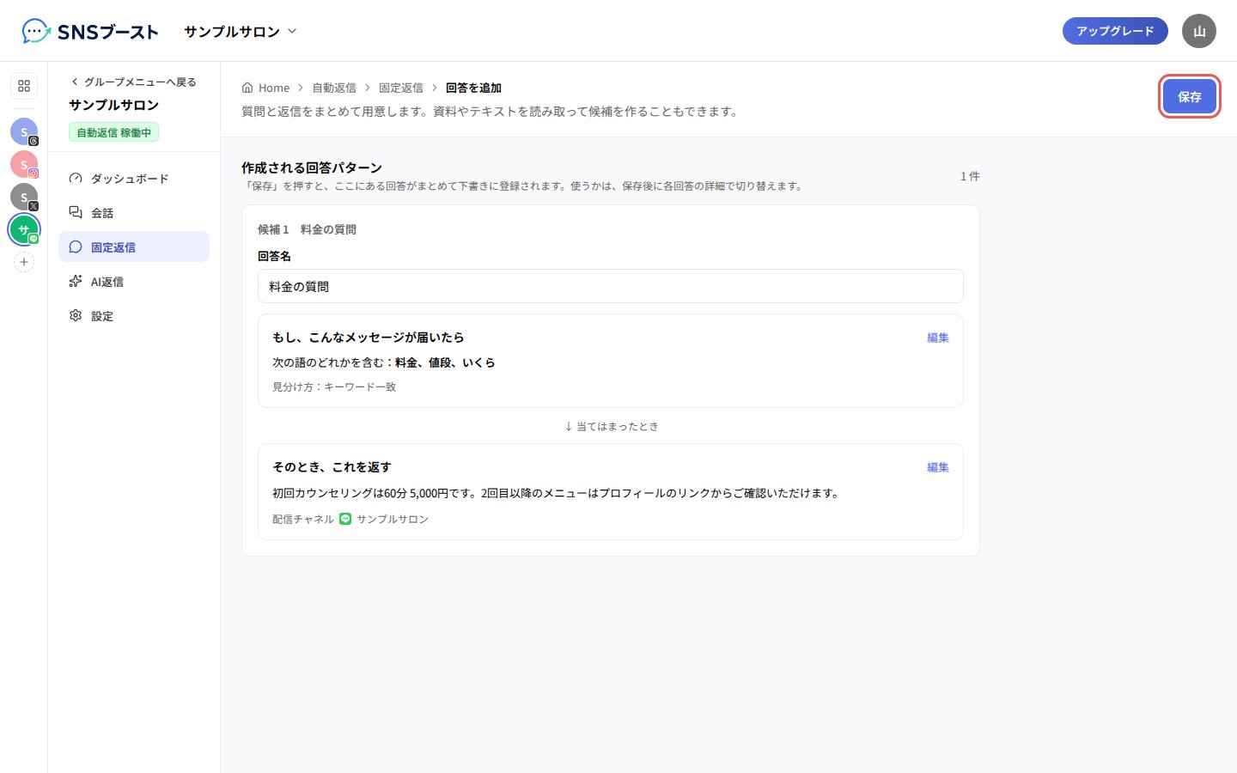This screenshot has height=773, width=1237.
Task: Click the 見分け方：キーワード一致 text
Action: coord(334,386)
